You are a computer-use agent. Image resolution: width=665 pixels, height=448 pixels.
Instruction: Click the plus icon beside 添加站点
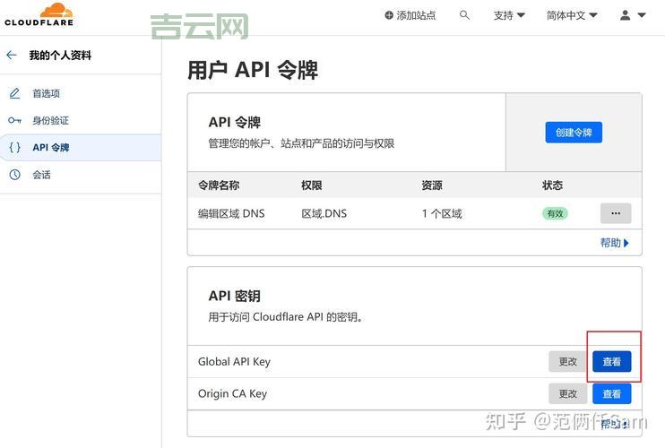(x=388, y=15)
